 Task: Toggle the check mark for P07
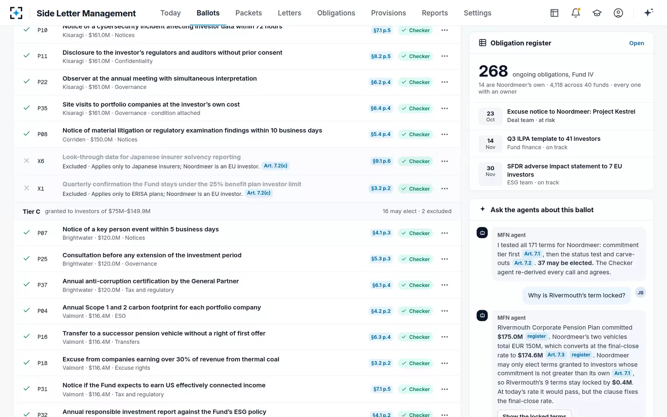point(27,232)
